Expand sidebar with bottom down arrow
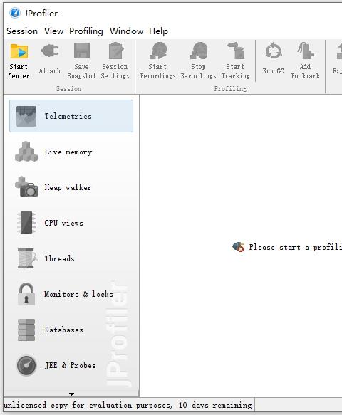The image size is (342, 415). pyautogui.click(x=71, y=394)
